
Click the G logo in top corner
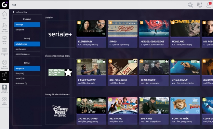[5, 5]
